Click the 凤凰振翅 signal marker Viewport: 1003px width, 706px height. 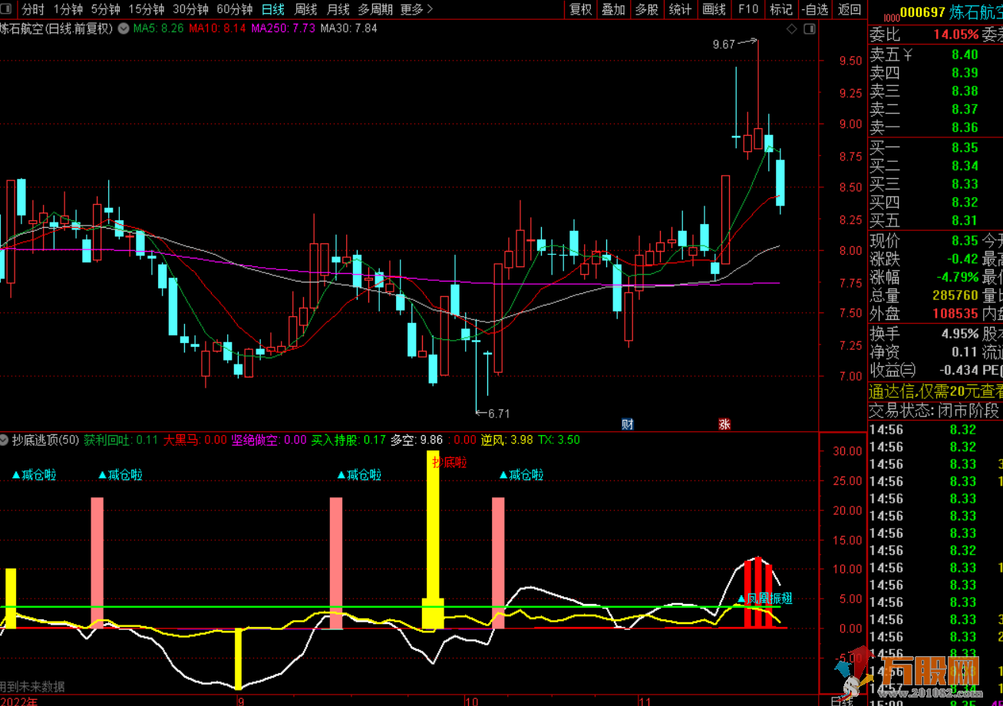click(x=765, y=599)
